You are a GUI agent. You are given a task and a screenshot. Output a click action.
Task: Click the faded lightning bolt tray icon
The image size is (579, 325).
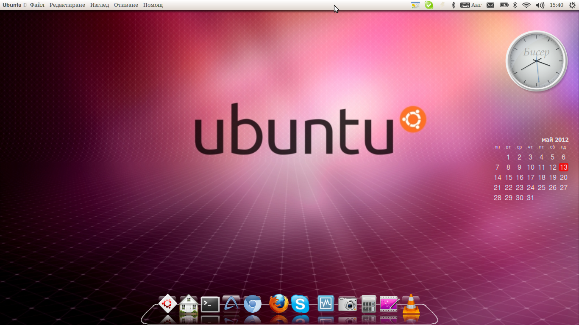click(x=443, y=5)
